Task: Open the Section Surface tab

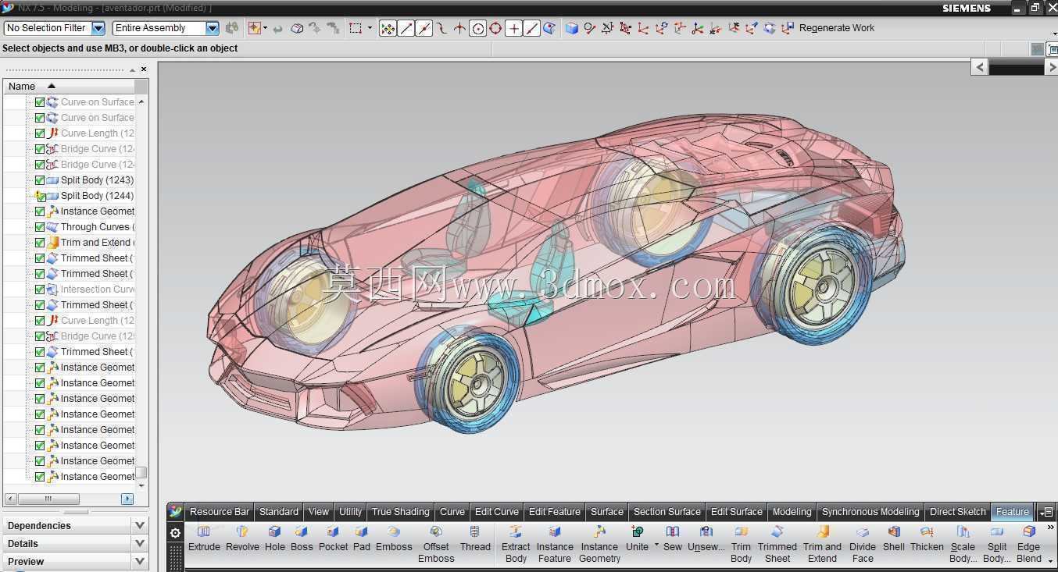Action: click(x=667, y=512)
